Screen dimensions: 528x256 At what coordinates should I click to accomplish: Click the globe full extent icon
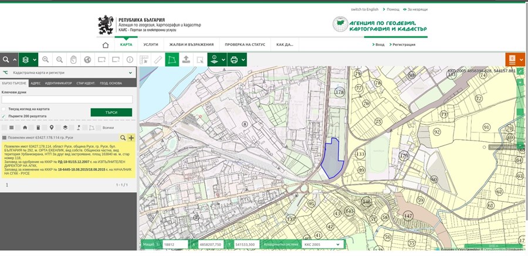pyautogui.click(x=88, y=60)
